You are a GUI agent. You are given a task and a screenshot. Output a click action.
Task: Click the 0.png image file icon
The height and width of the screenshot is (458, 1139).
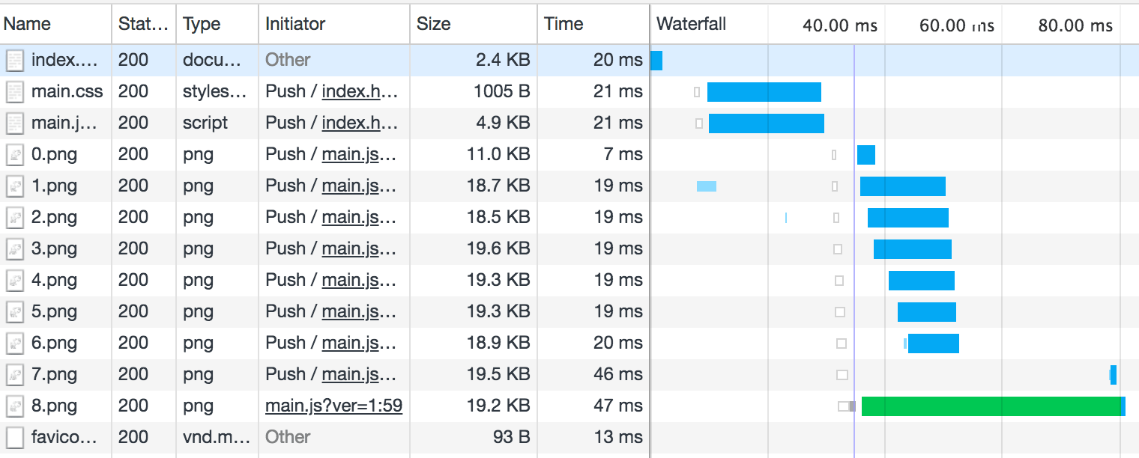click(x=15, y=154)
